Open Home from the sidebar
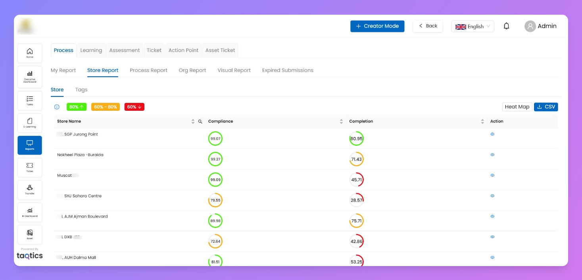This screenshot has height=280, width=582. [30, 53]
